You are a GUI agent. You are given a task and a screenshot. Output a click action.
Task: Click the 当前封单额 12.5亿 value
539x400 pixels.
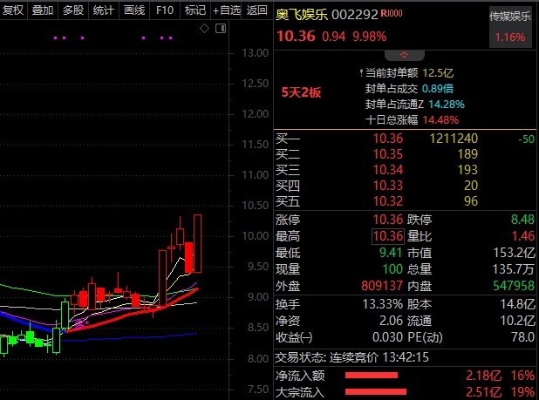(x=438, y=73)
